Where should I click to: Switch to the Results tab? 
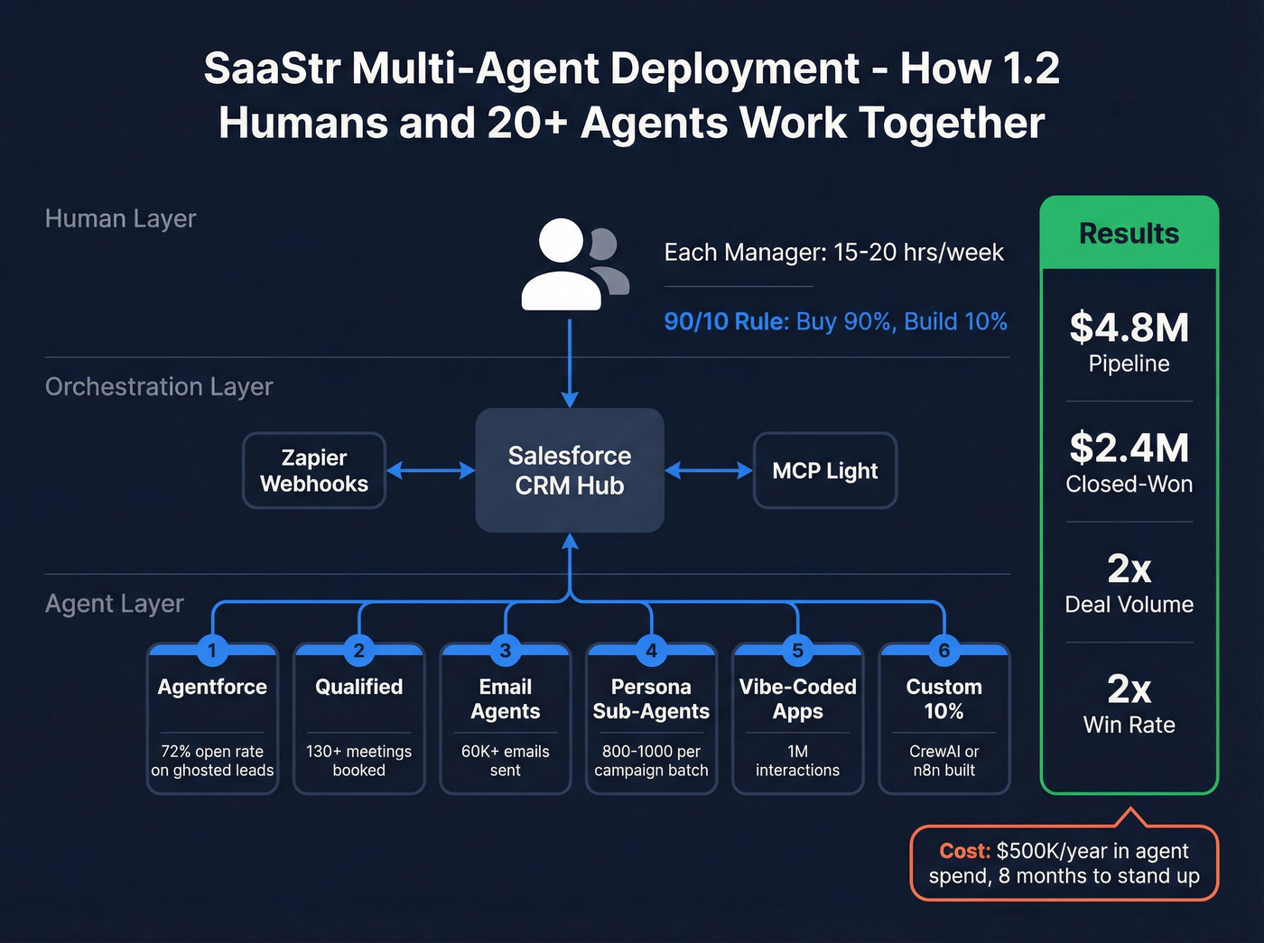click(x=1128, y=233)
